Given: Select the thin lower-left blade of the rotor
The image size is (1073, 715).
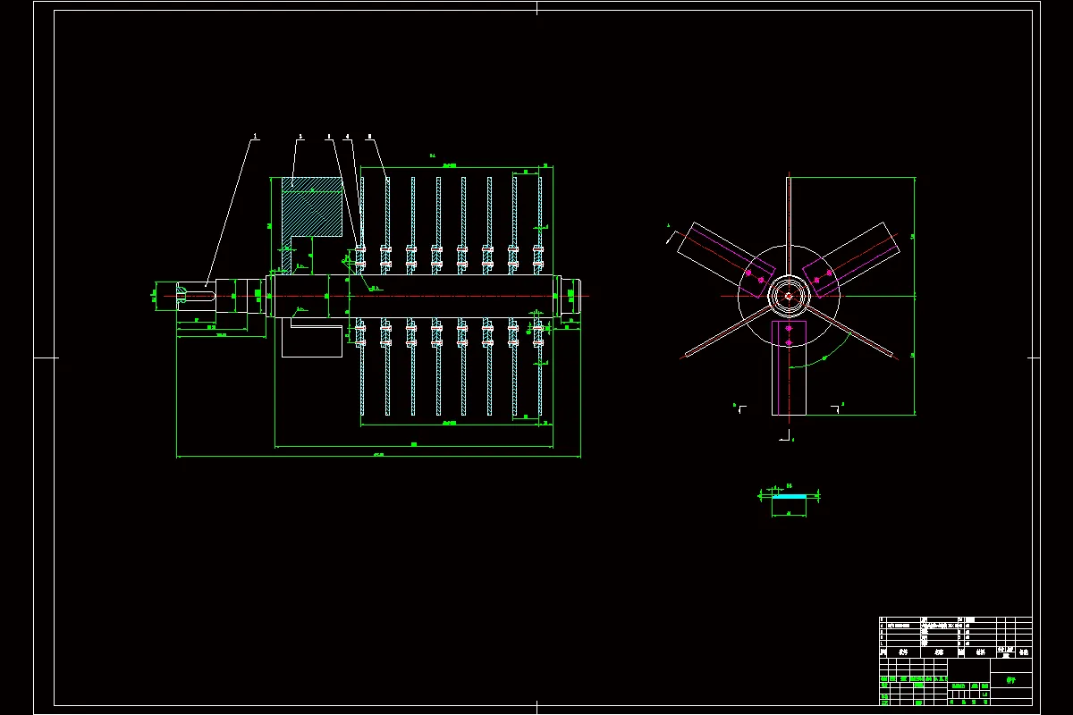Looking at the screenshot, I should click(x=727, y=332).
